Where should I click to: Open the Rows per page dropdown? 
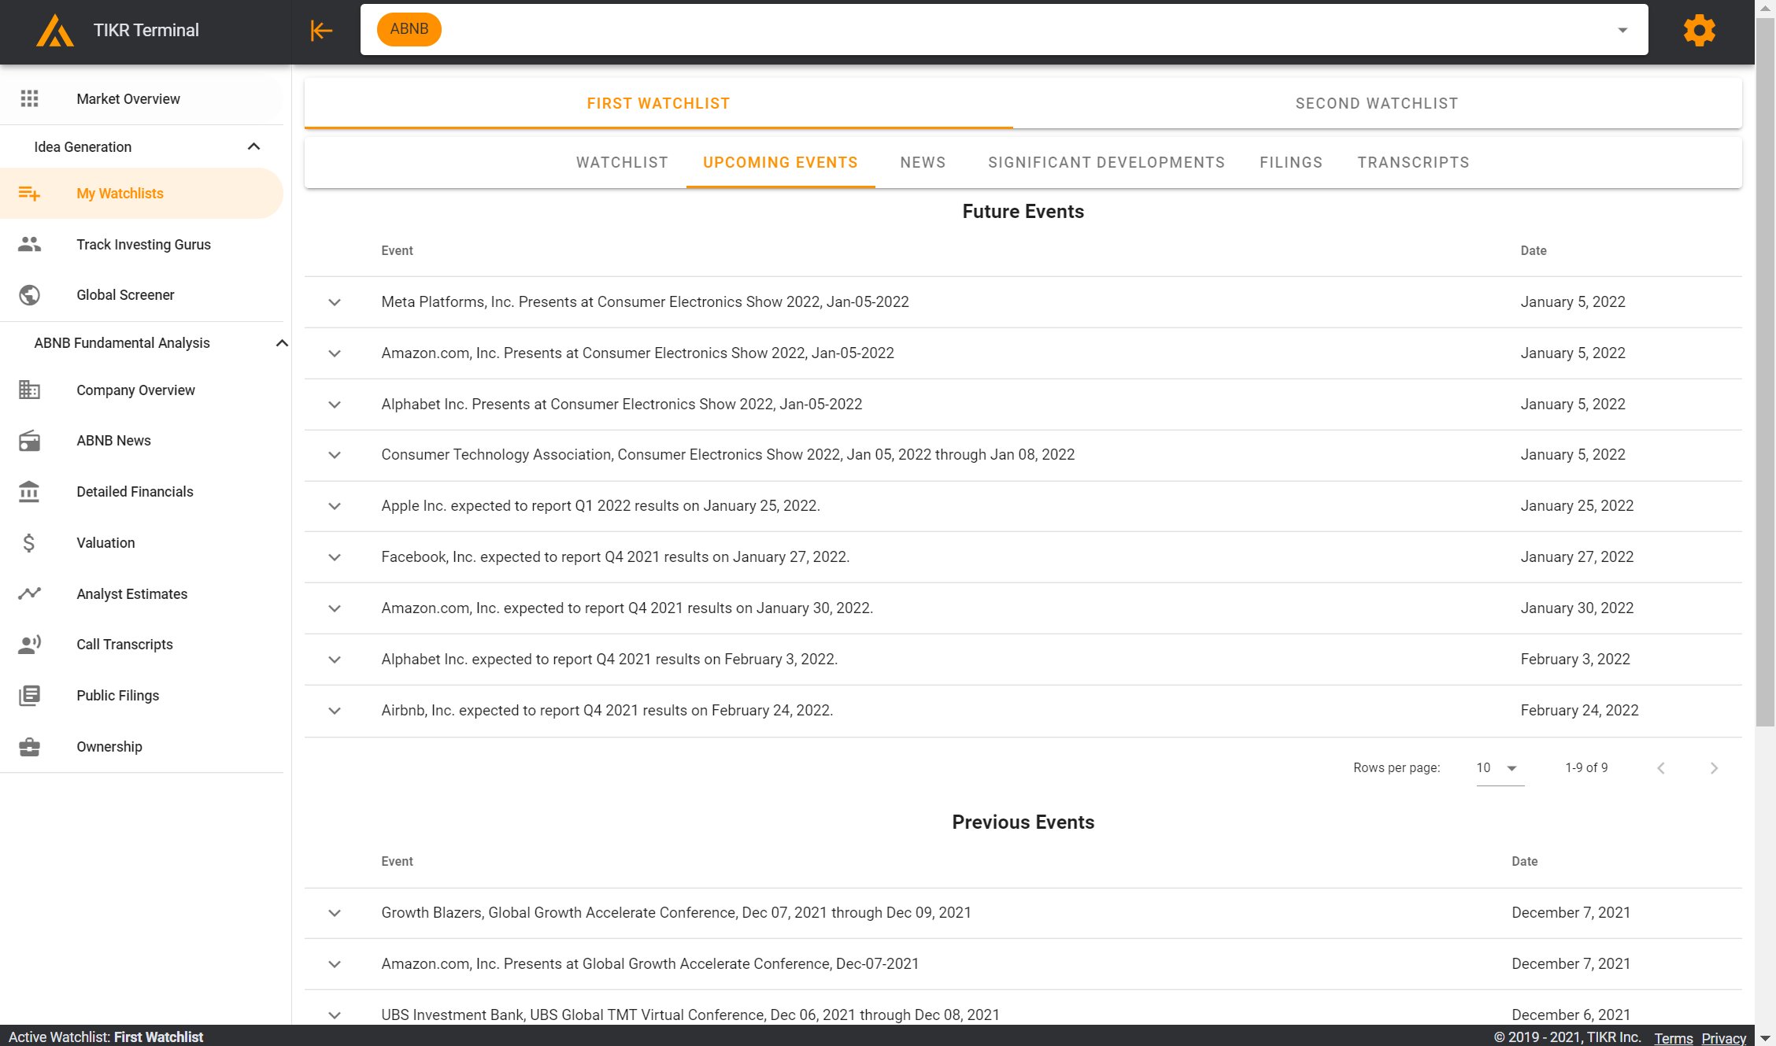(1500, 768)
